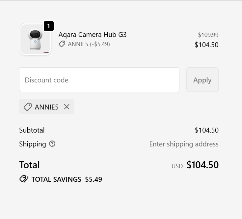242x219 pixels.
Task: Click the crossed-out $109.99 original price
Action: [208, 35]
